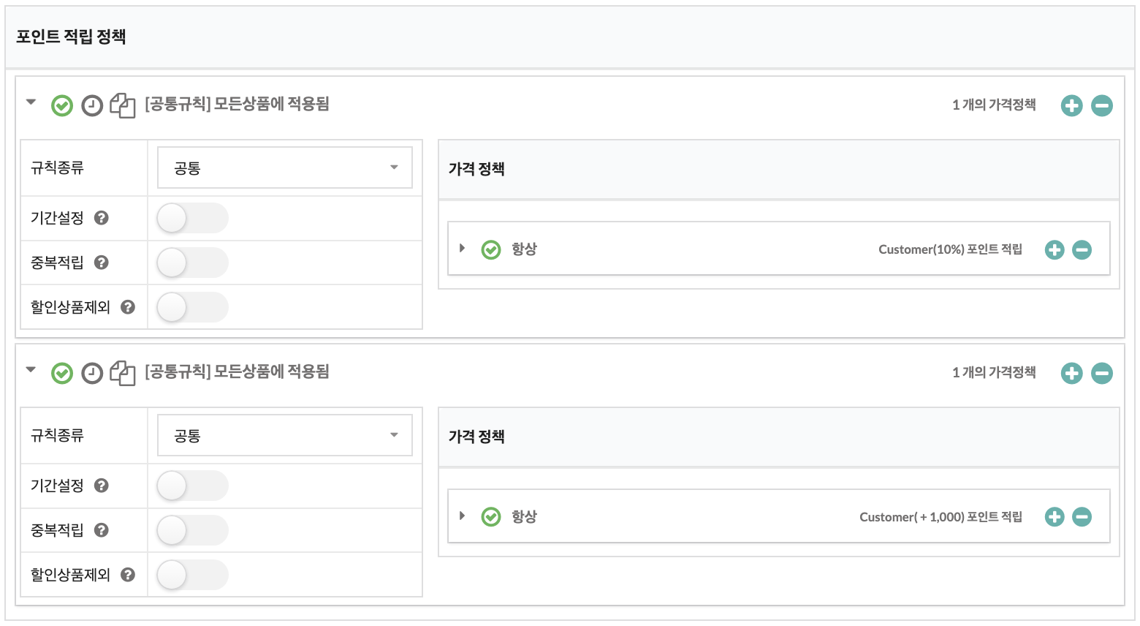Click the help icon beside the first 할인상품제외

[128, 307]
